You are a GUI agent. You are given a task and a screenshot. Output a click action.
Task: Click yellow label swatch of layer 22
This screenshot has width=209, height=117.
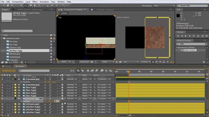tap(15, 84)
